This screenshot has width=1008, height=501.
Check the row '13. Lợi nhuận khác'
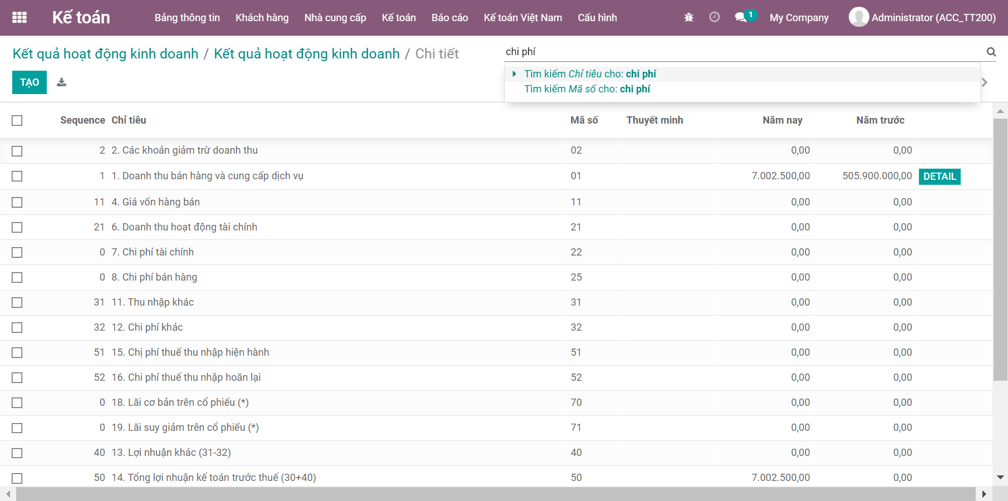17,453
